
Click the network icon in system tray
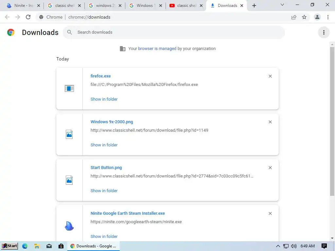tap(286, 246)
